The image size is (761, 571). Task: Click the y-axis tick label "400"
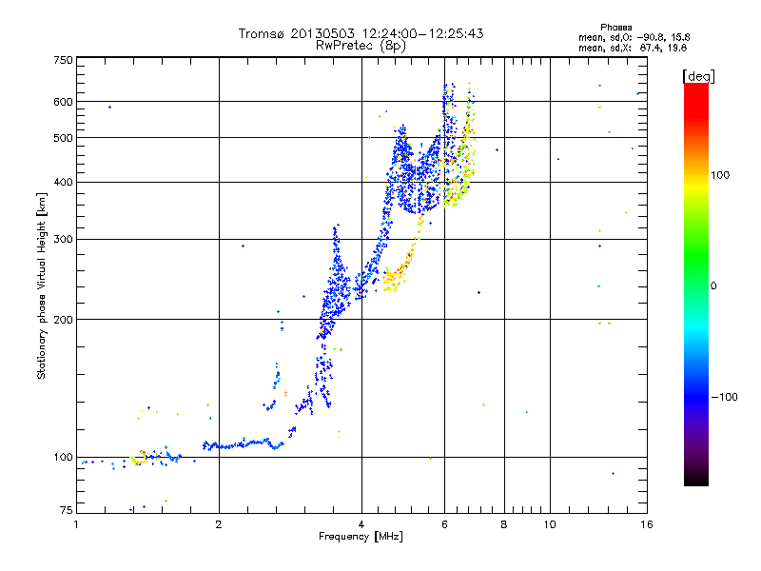(x=64, y=182)
